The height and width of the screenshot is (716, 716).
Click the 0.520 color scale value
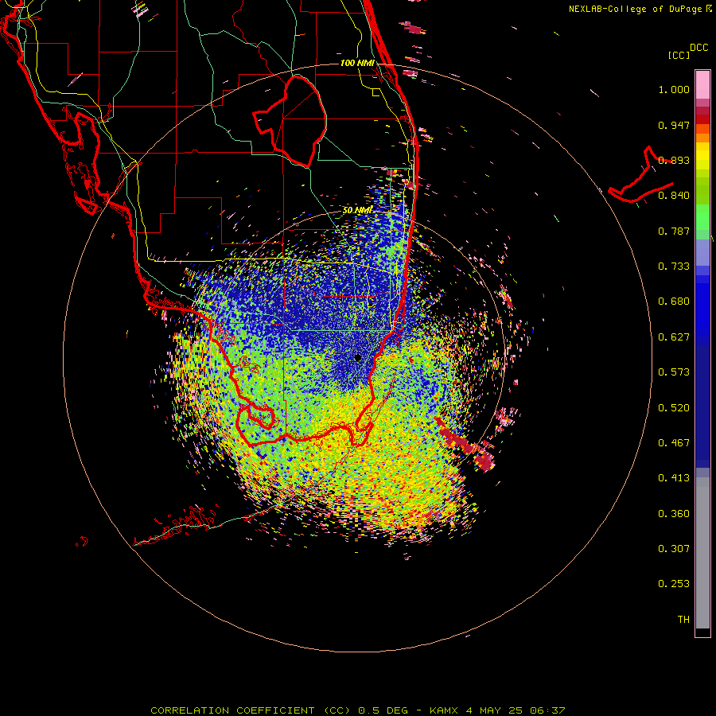(x=674, y=408)
